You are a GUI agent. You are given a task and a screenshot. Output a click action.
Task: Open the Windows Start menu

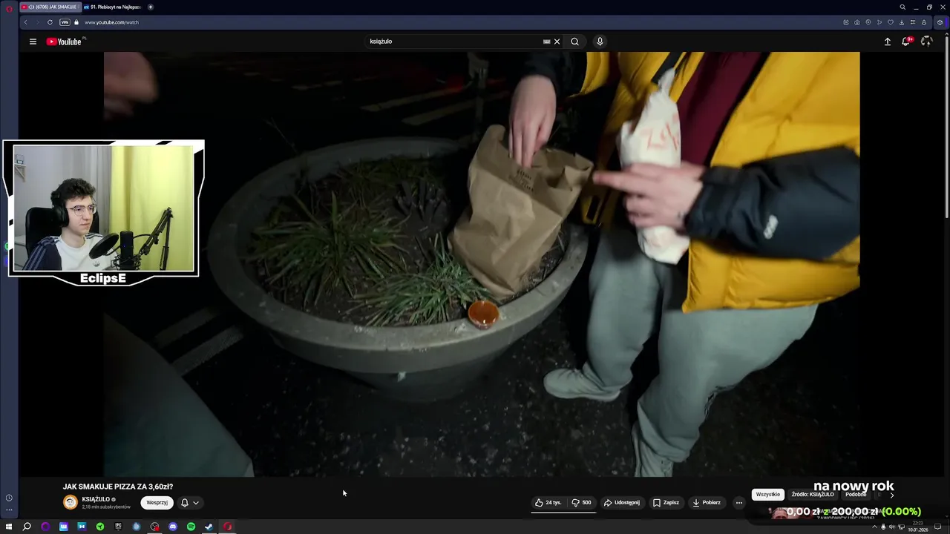9,527
